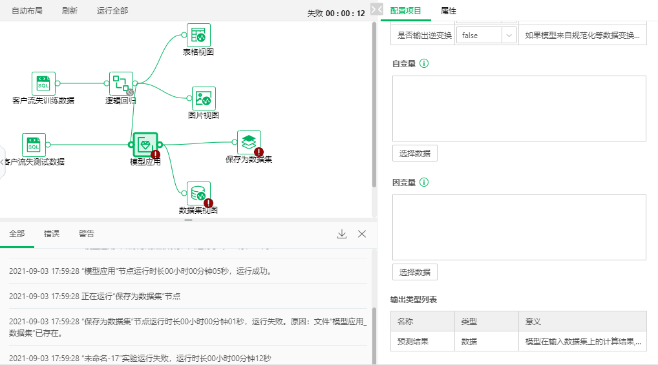Click 模型在输入数据集上的计算结果 cell

point(583,342)
